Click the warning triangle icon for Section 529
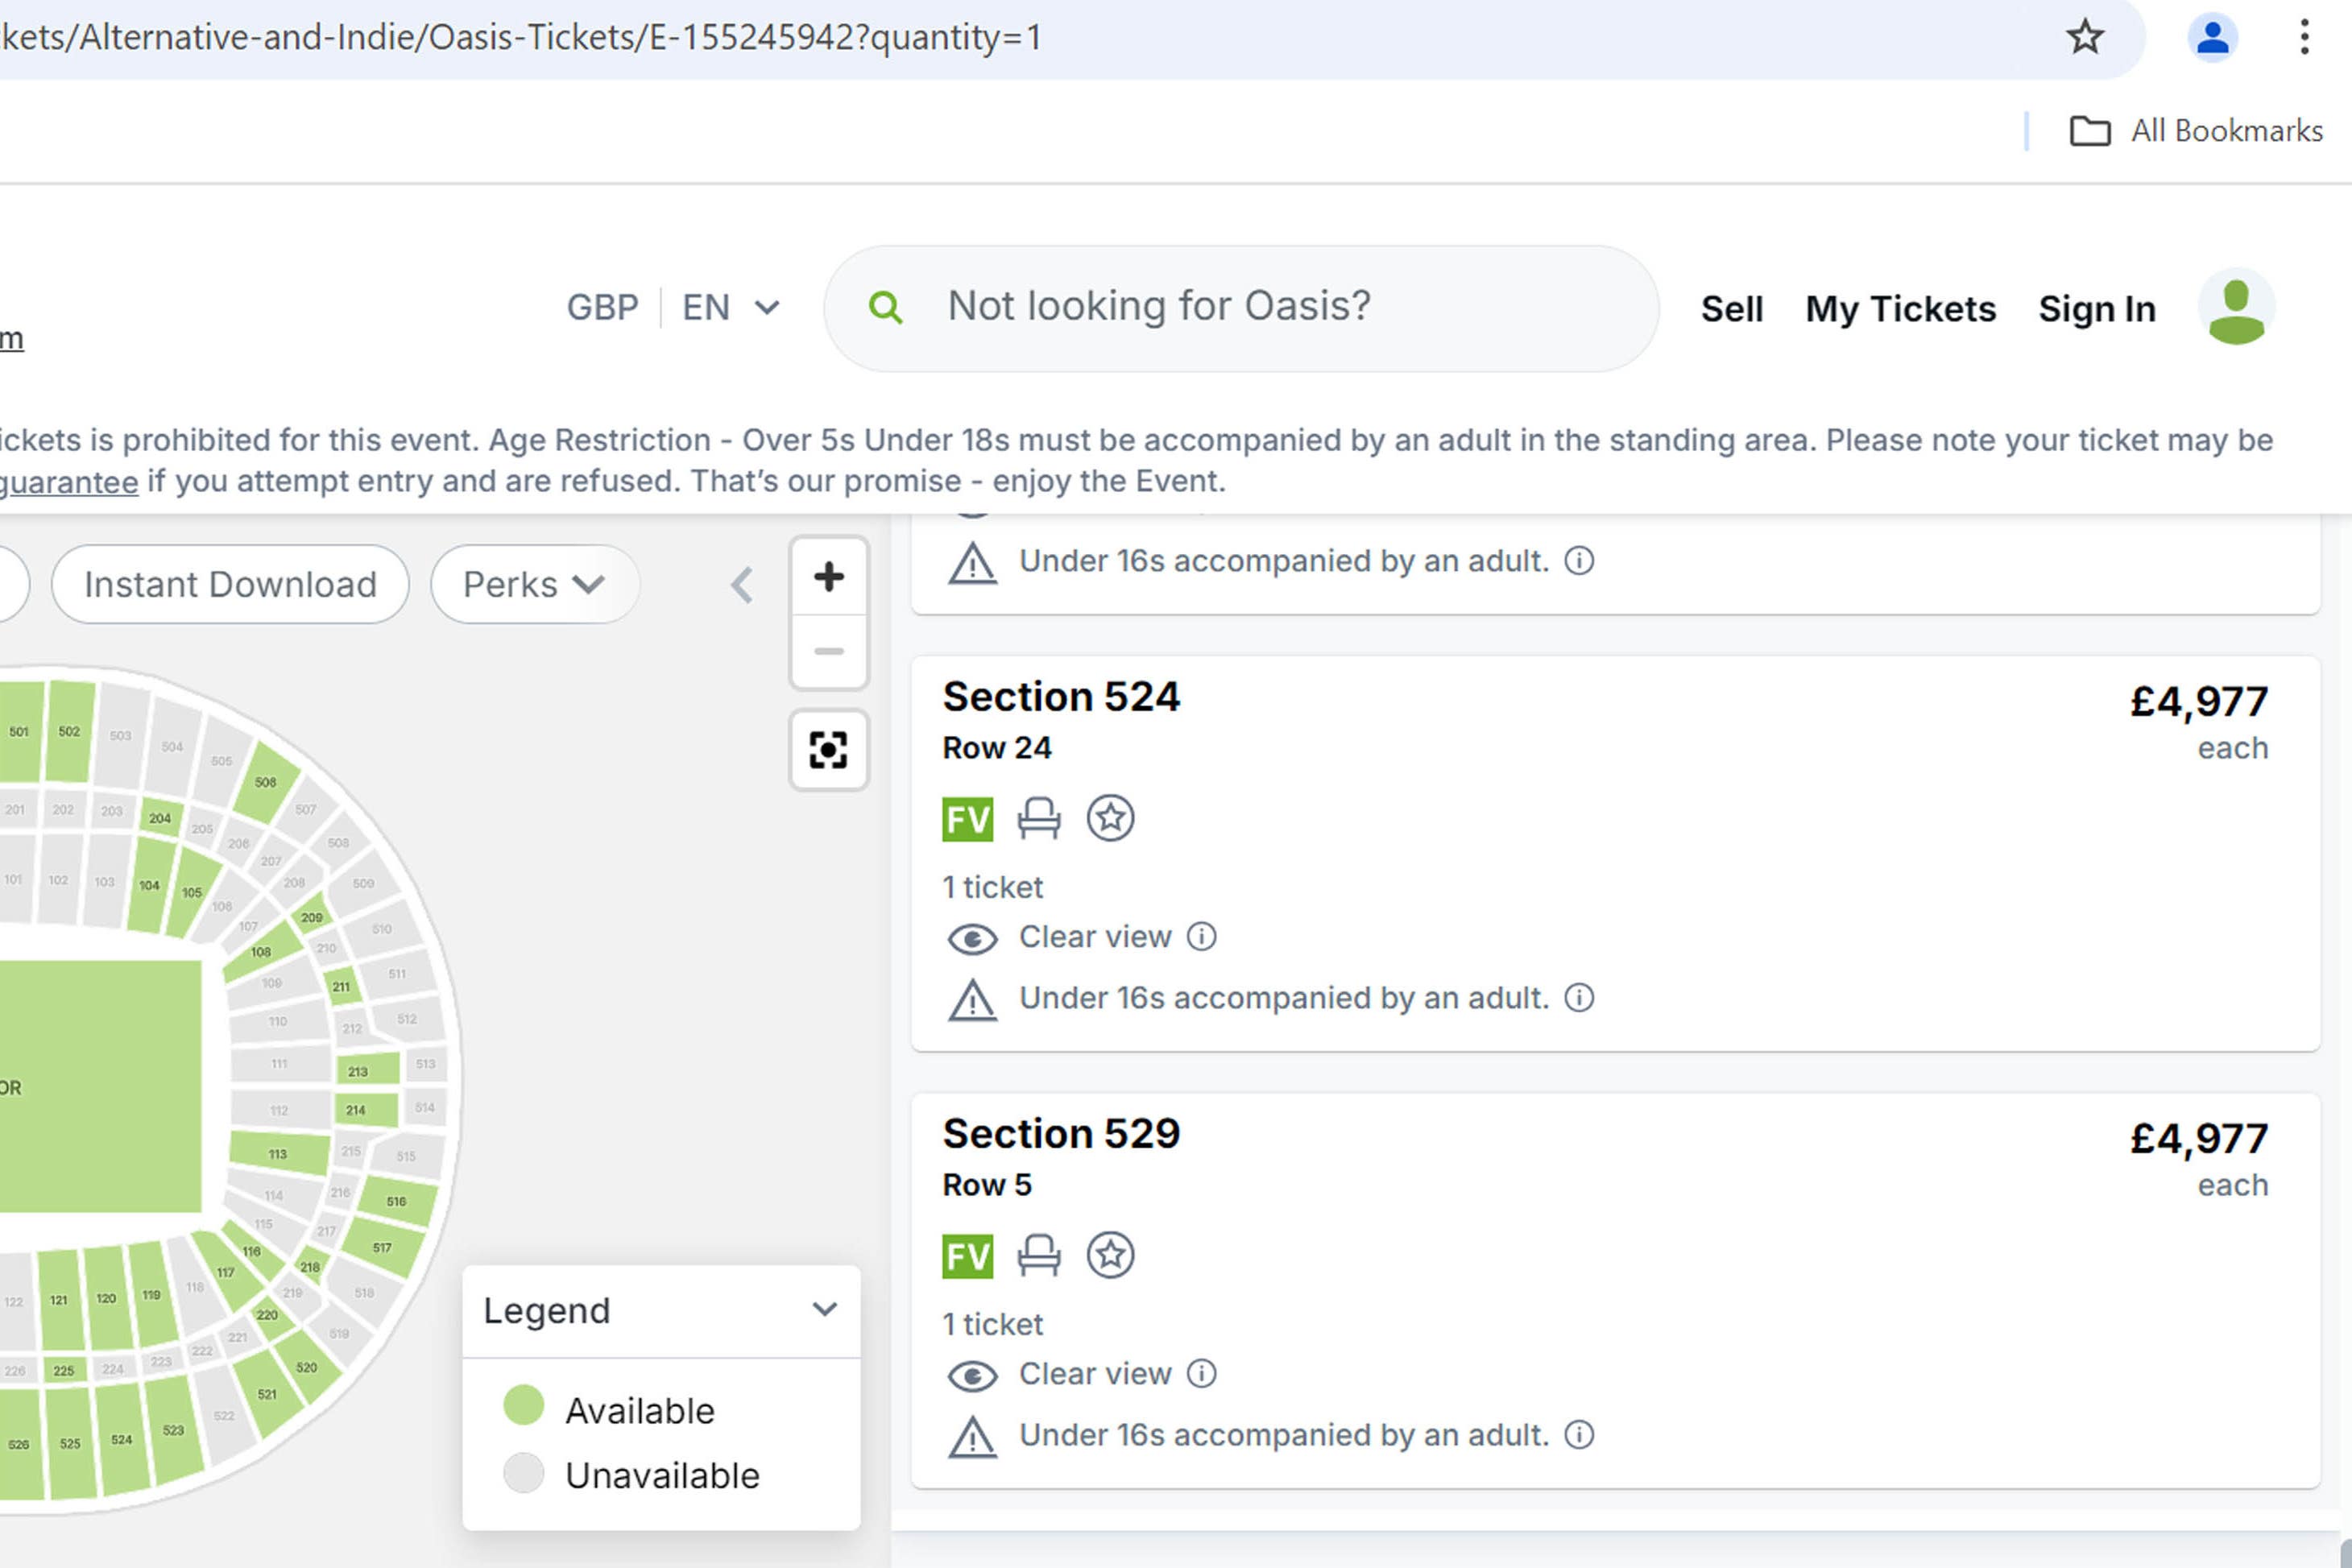 tap(971, 1435)
